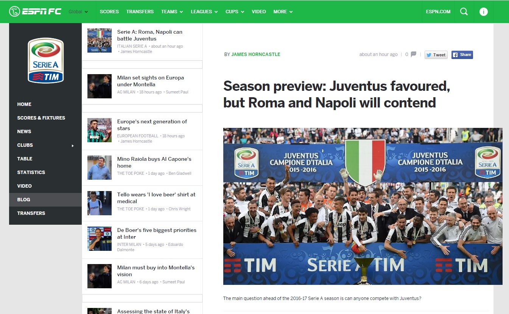Click the 'EUROPEAN FOOTBALL' category tag
Screen dimensions: 509x314
[x=138, y=136]
